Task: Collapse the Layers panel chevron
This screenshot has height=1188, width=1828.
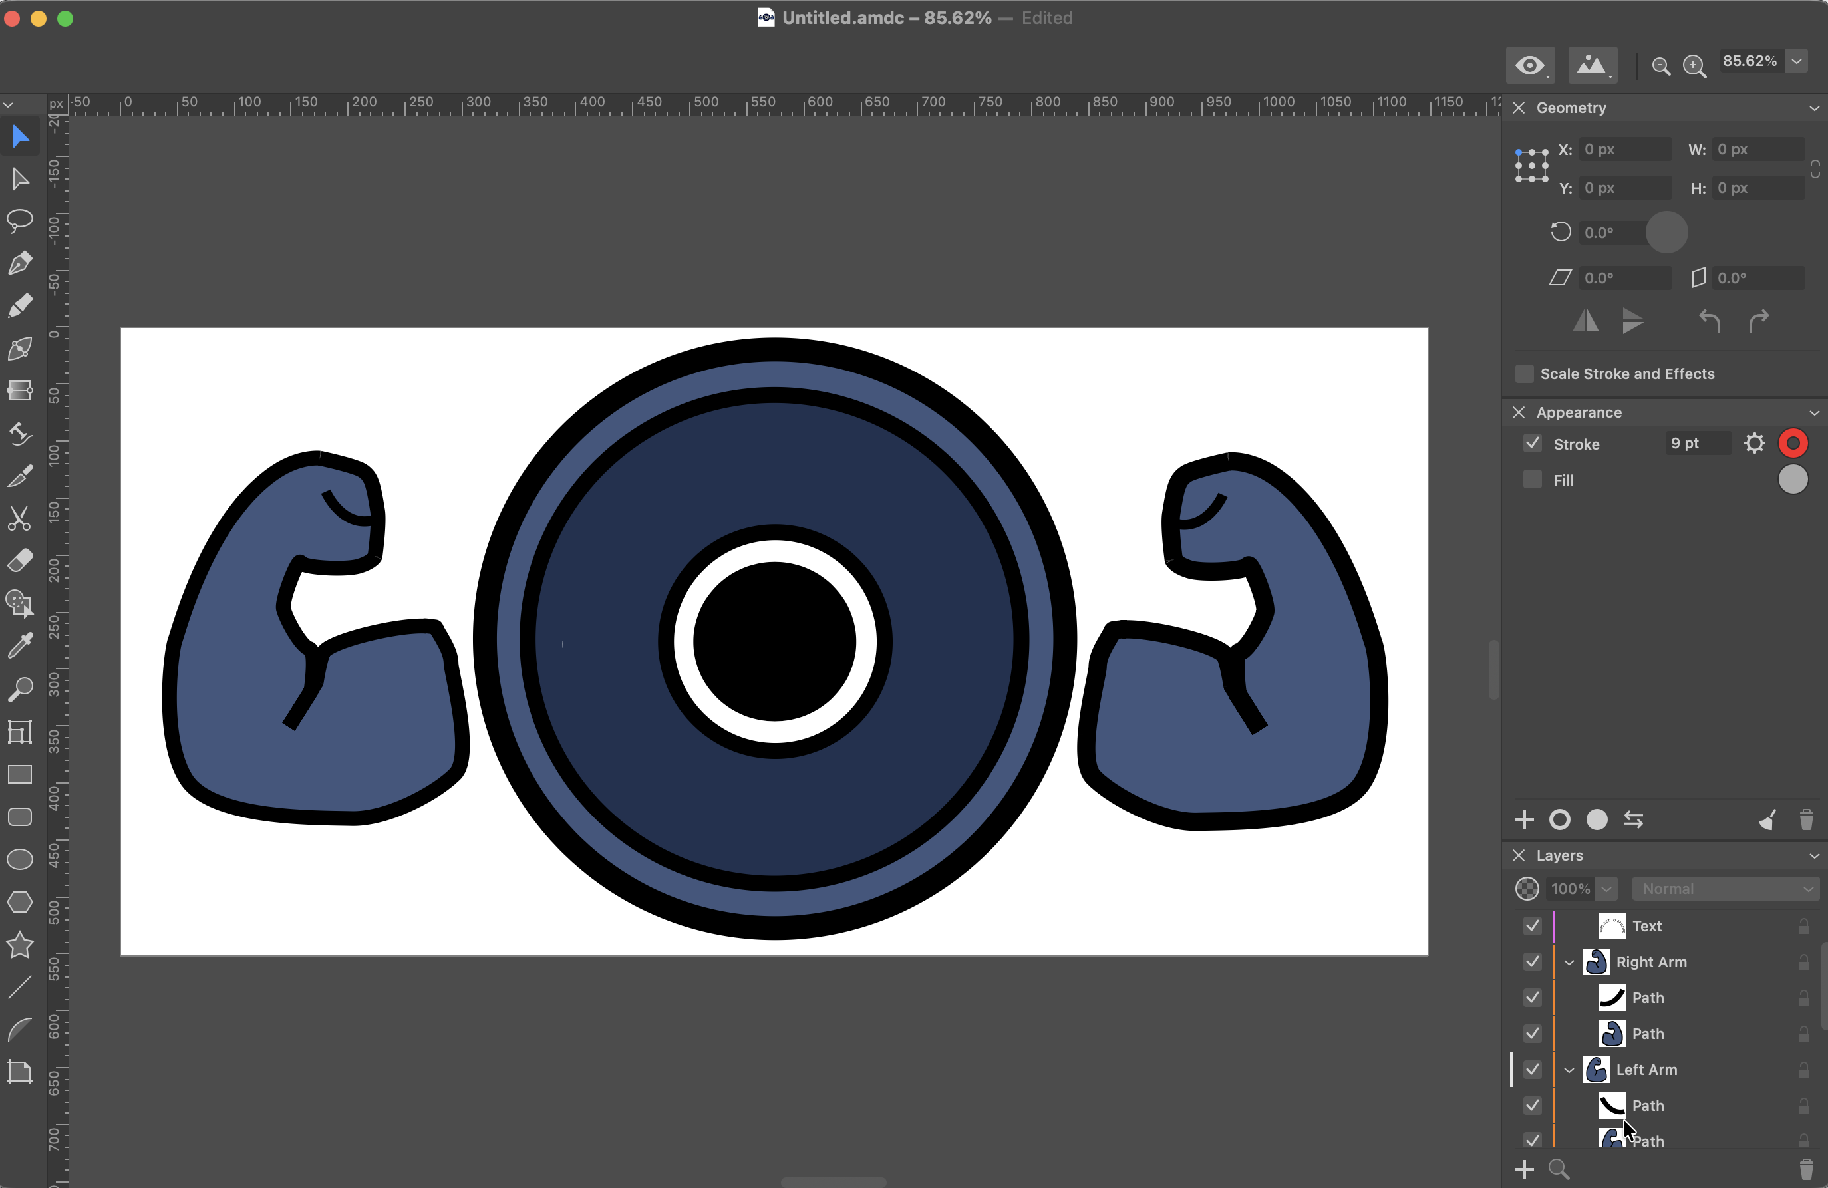Action: coord(1814,855)
